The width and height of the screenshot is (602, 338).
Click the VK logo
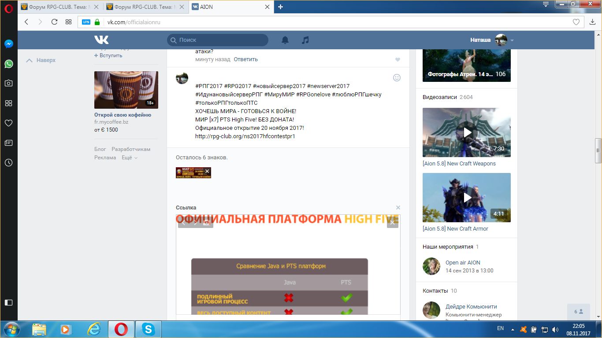[x=101, y=40]
